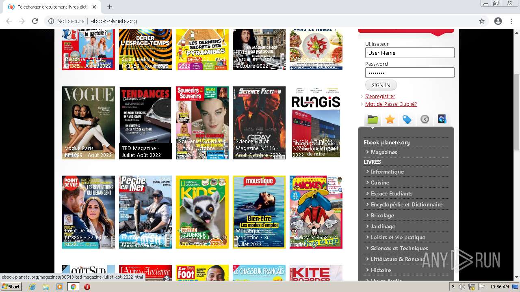This screenshot has width=520, height=292.
Task: Open the Chrome three-dot menu
Action: click(511, 21)
